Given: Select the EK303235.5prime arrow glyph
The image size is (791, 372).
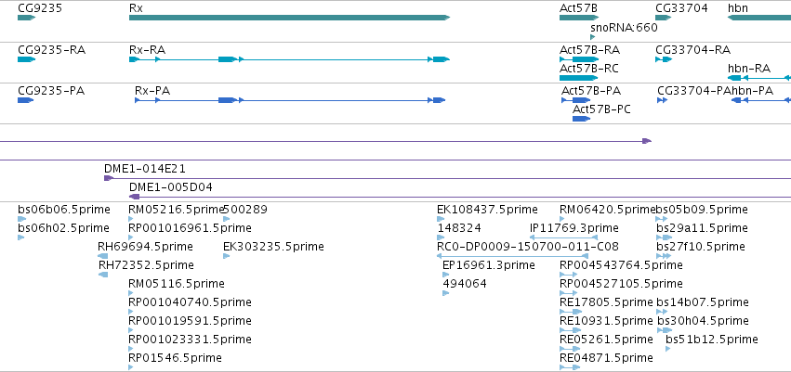Looking at the screenshot, I should 227,256.
